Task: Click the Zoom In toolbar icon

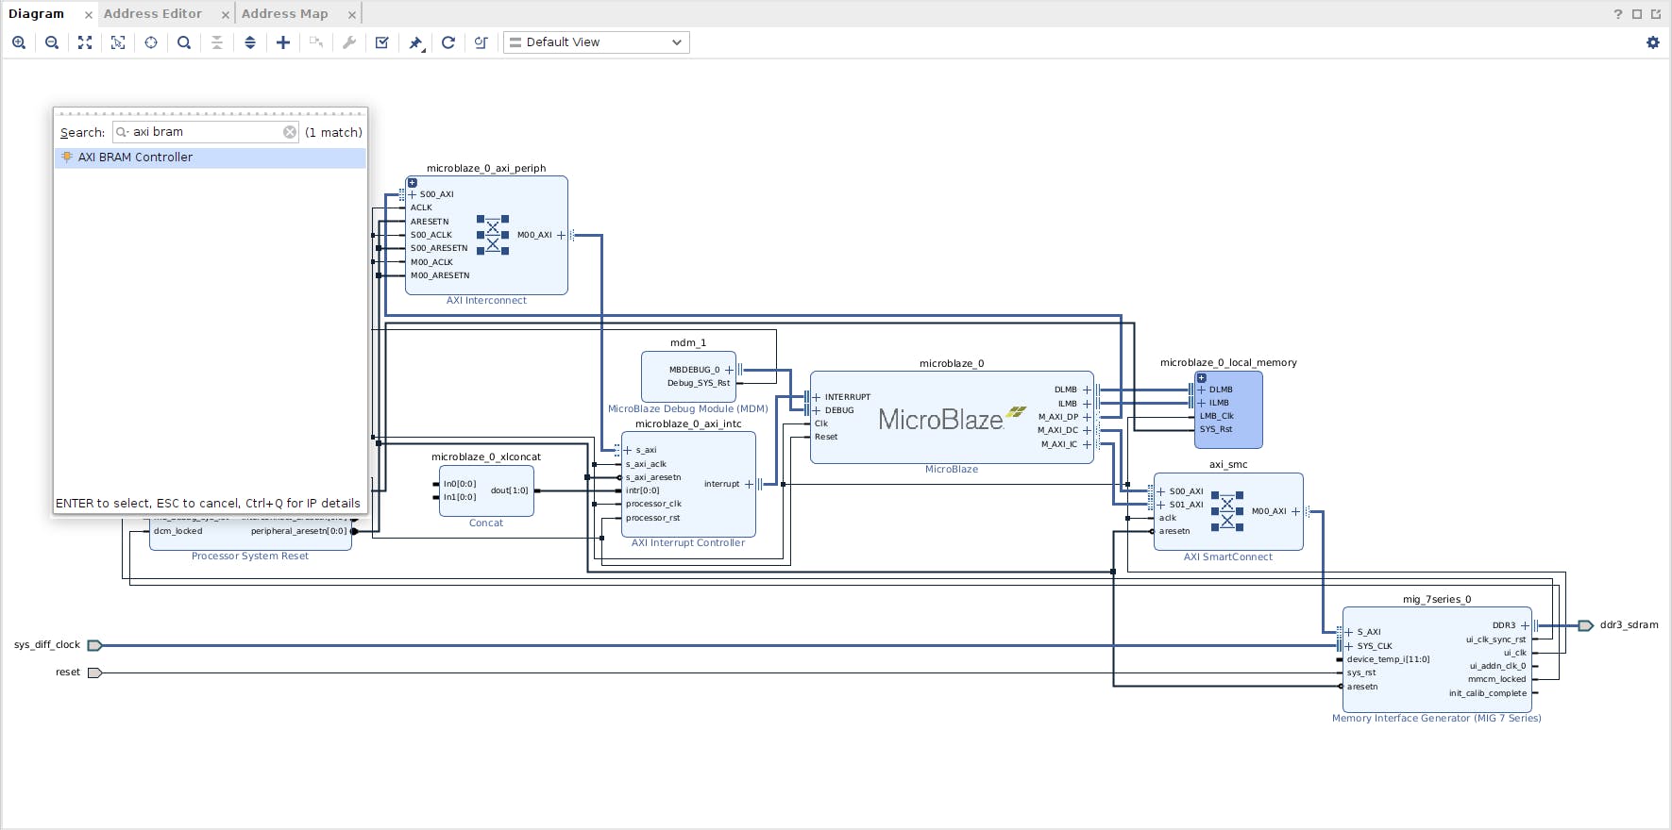Action: [x=19, y=42]
